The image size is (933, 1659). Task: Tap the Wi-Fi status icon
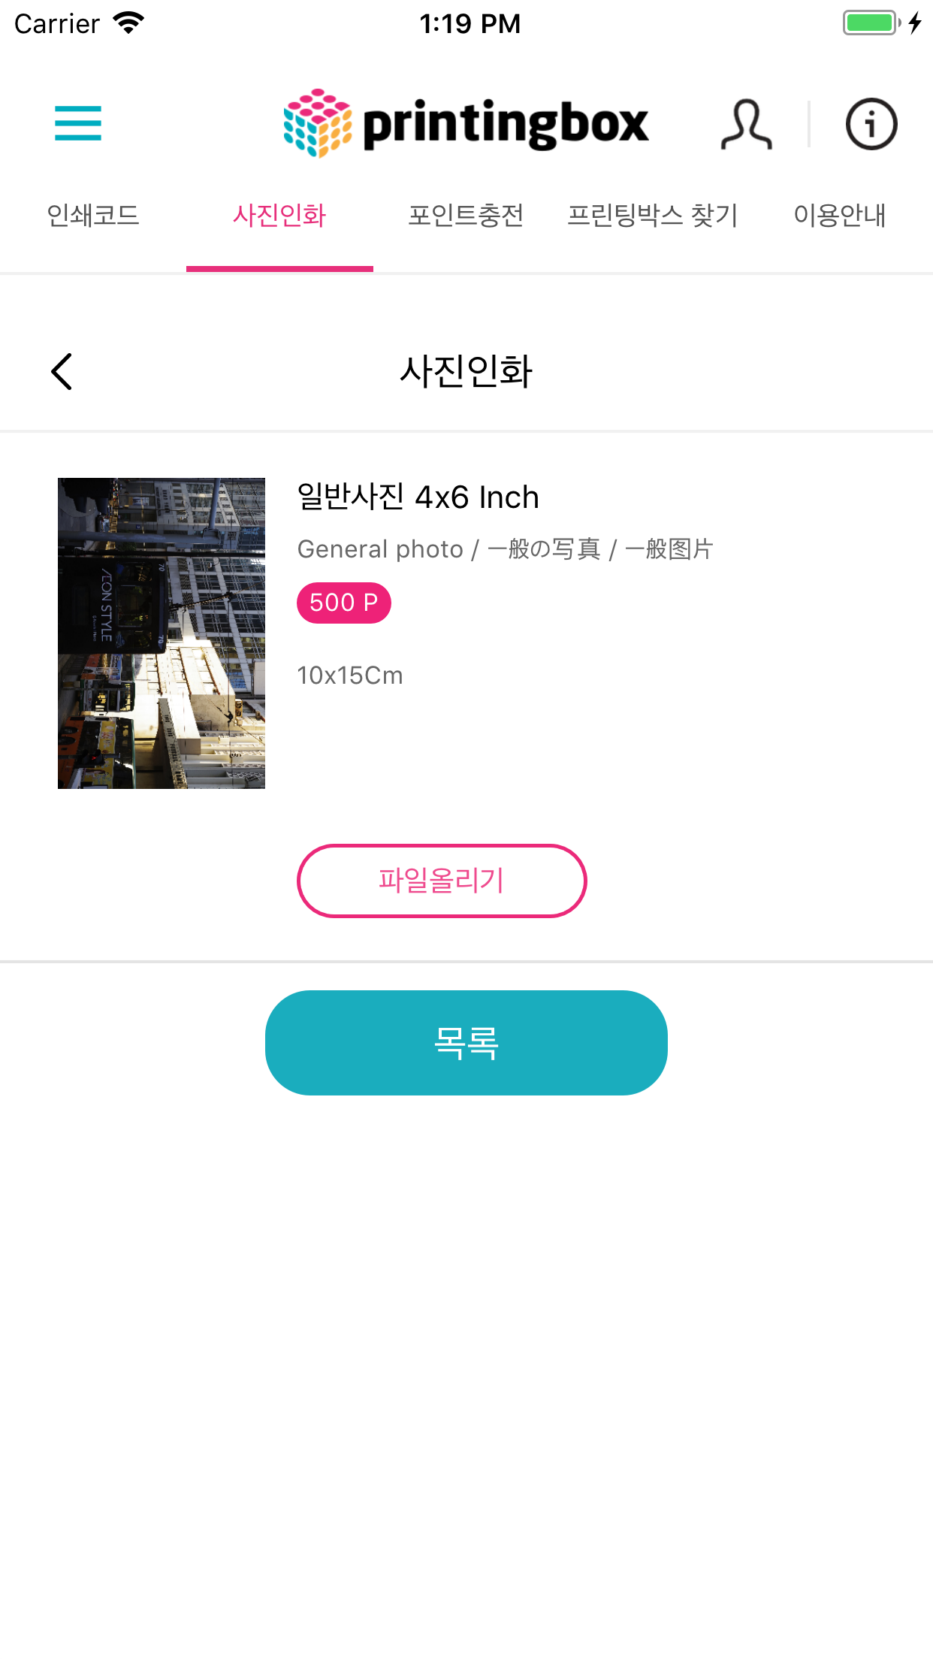point(128,23)
